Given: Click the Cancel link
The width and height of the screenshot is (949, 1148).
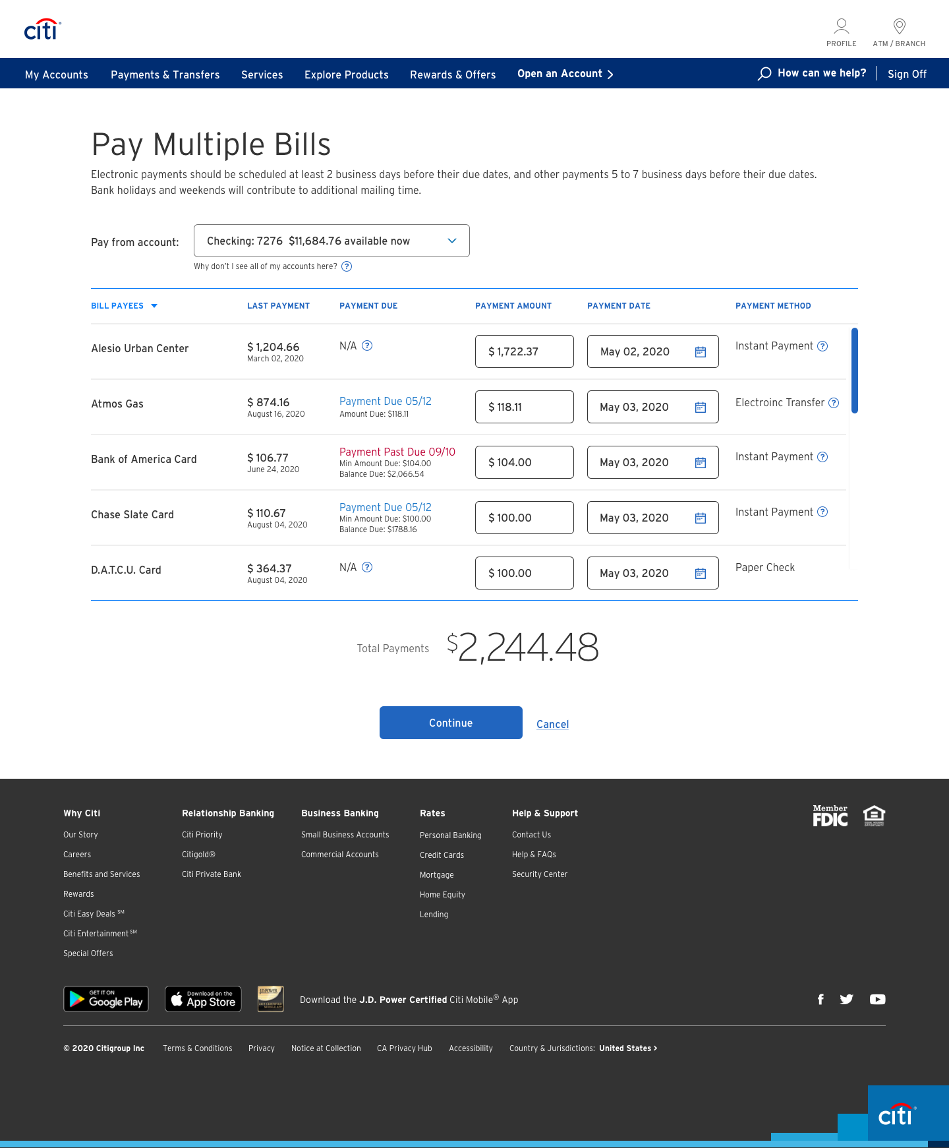Looking at the screenshot, I should pyautogui.click(x=552, y=724).
